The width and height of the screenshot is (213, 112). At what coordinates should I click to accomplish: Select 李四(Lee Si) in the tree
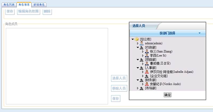(158, 55)
